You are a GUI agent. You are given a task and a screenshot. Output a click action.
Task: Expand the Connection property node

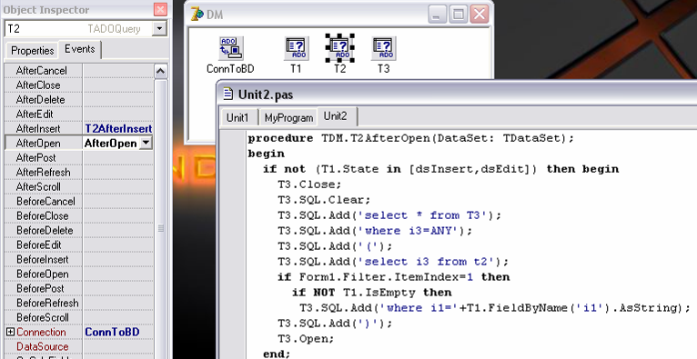[11, 332]
